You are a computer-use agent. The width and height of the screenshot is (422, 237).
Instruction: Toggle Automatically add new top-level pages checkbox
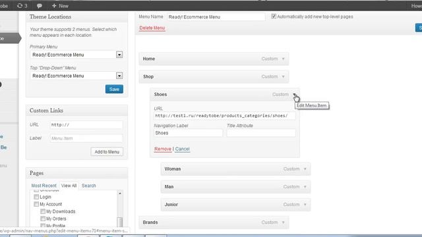pyautogui.click(x=274, y=16)
